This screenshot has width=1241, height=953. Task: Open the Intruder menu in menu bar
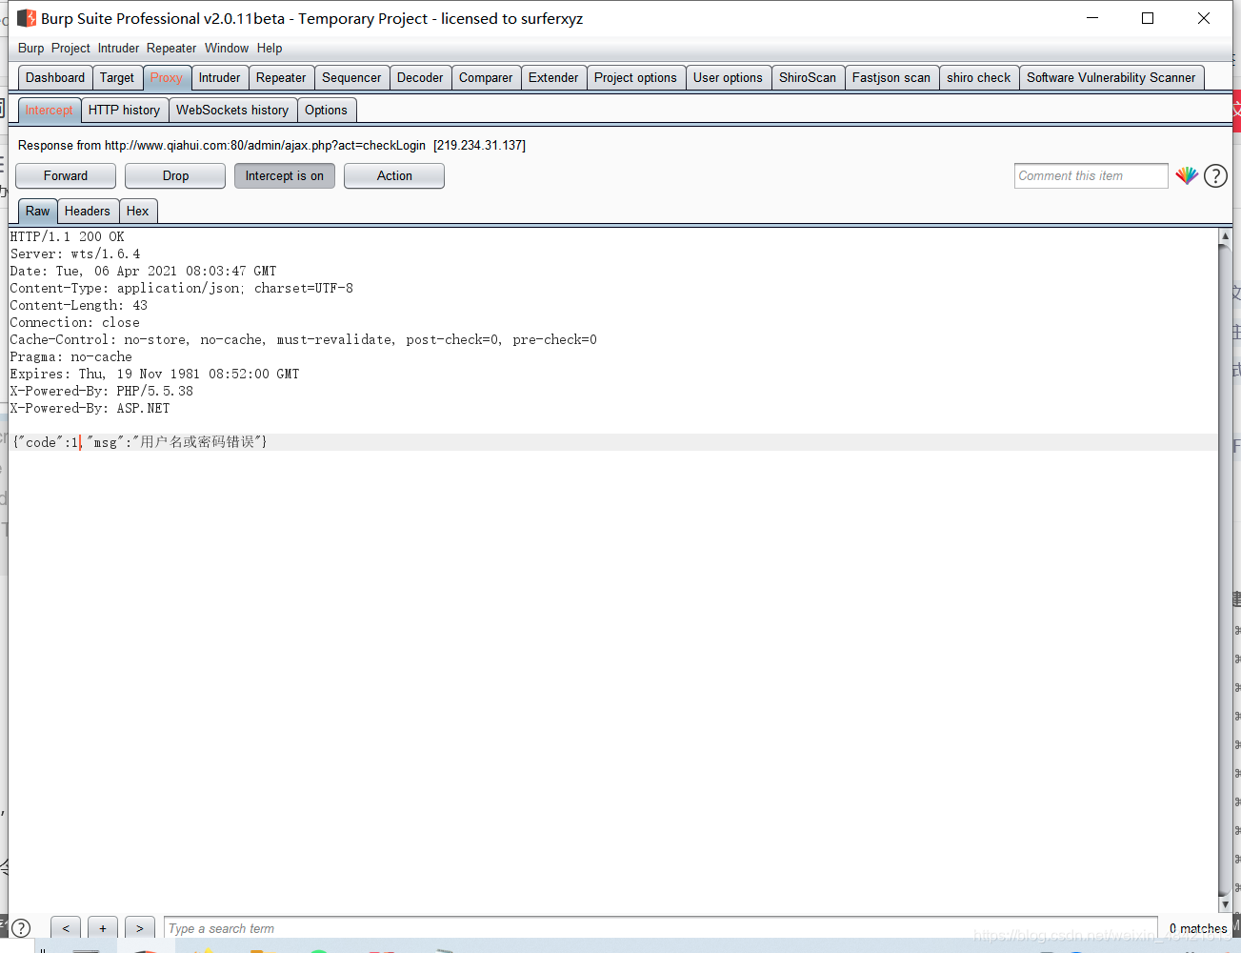tap(118, 48)
